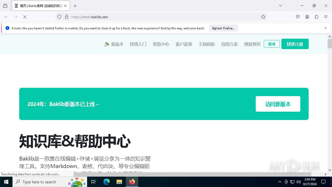Image resolution: width=332 pixels, height=187 pixels.
Task: Go back to previous page
Action: coord(6,17)
